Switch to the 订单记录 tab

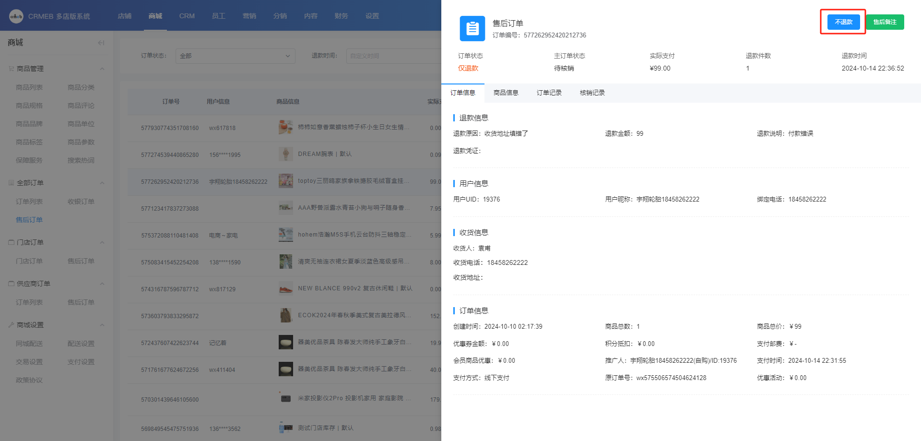pyautogui.click(x=549, y=93)
